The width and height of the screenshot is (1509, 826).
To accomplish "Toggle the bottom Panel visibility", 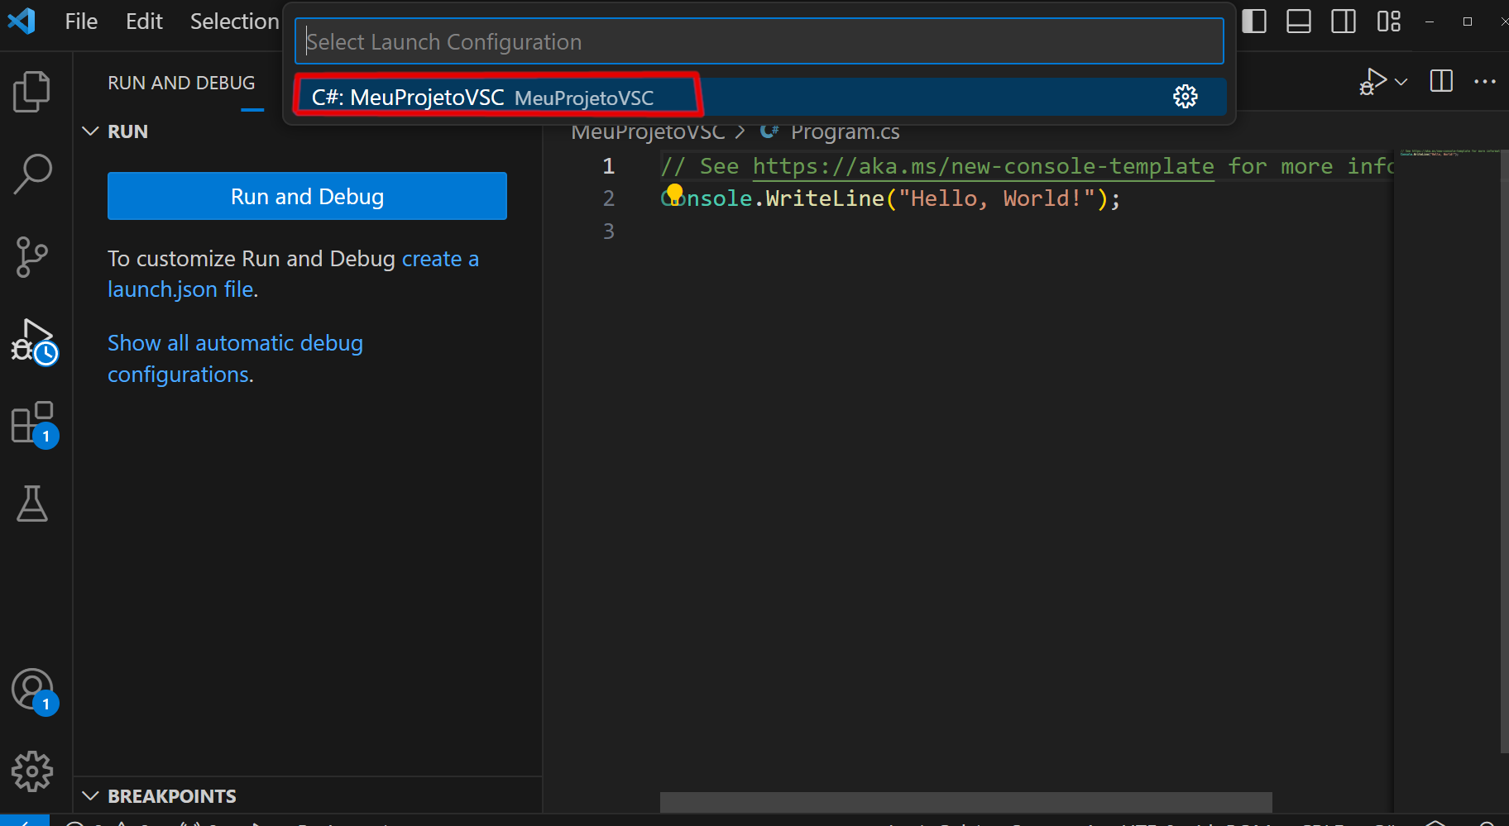I will click(1299, 21).
